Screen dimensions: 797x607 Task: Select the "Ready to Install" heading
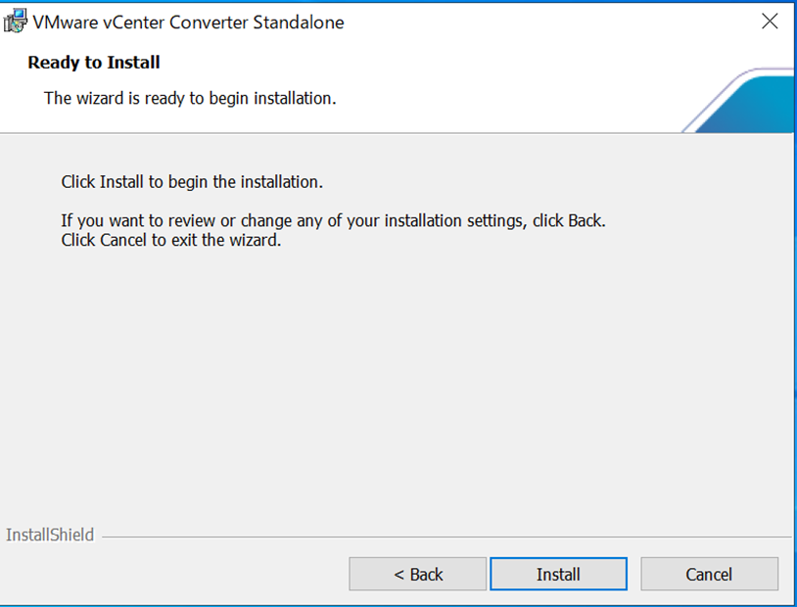pos(94,63)
